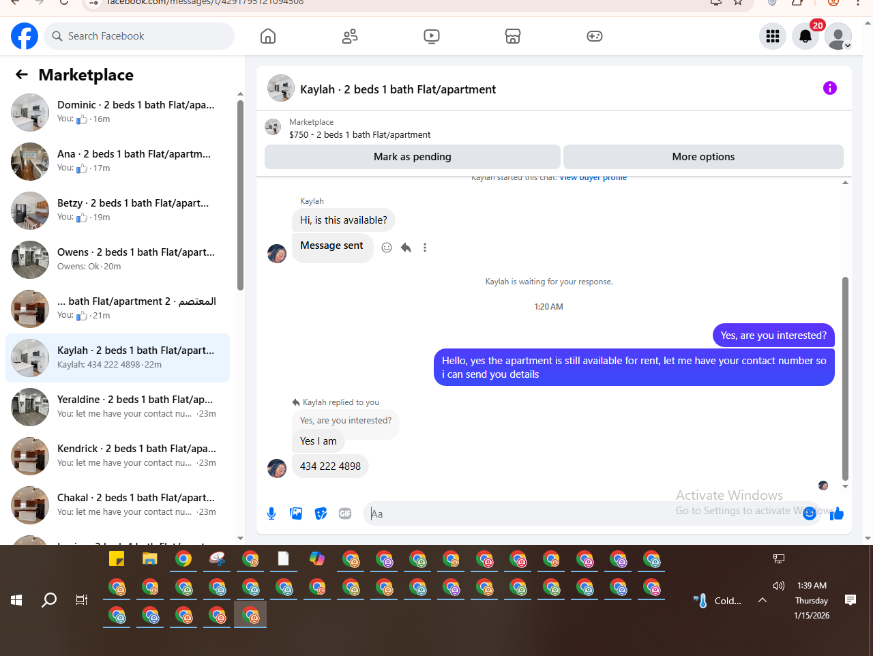Viewport: 873px width, 656px height.
Task: Open Windows taskbar search
Action: 49,600
